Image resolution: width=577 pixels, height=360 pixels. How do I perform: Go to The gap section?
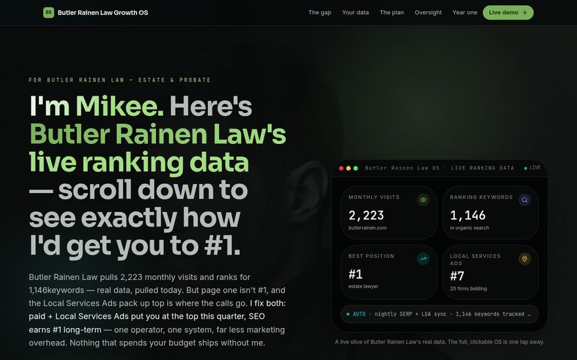click(319, 12)
